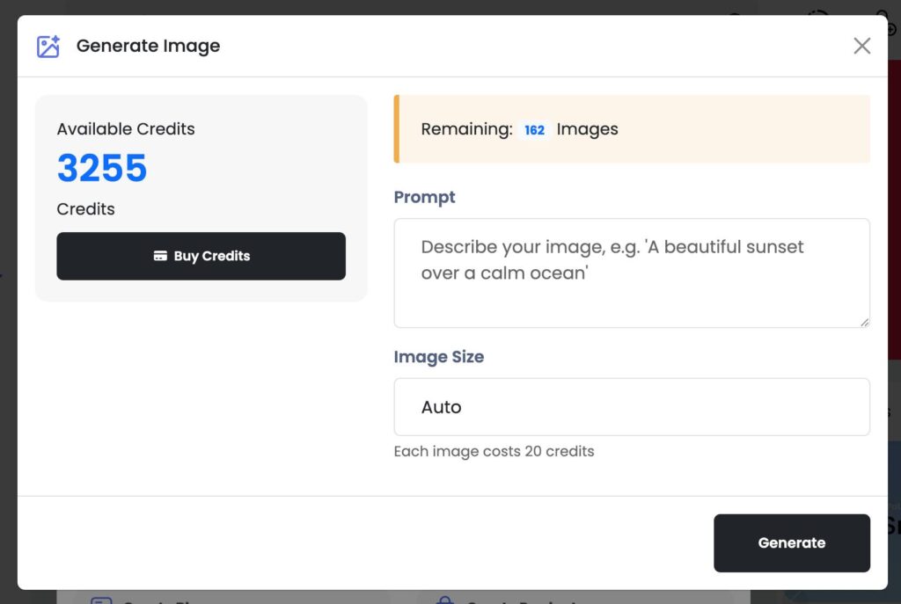Click the 162 remaining images badge
The height and width of the screenshot is (604, 901).
coord(534,130)
